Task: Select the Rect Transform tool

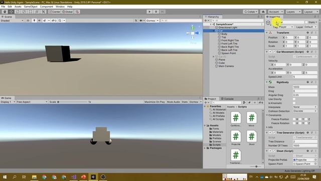Action: [31, 12]
